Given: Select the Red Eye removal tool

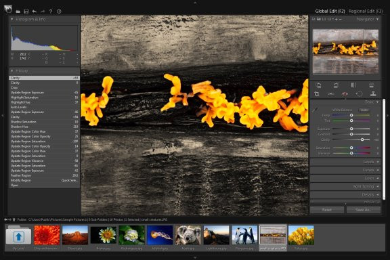Looking at the screenshot, I should tap(345, 94).
